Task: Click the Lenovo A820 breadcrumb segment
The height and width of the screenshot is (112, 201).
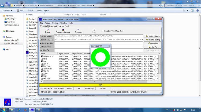Action: click(x=62, y=6)
